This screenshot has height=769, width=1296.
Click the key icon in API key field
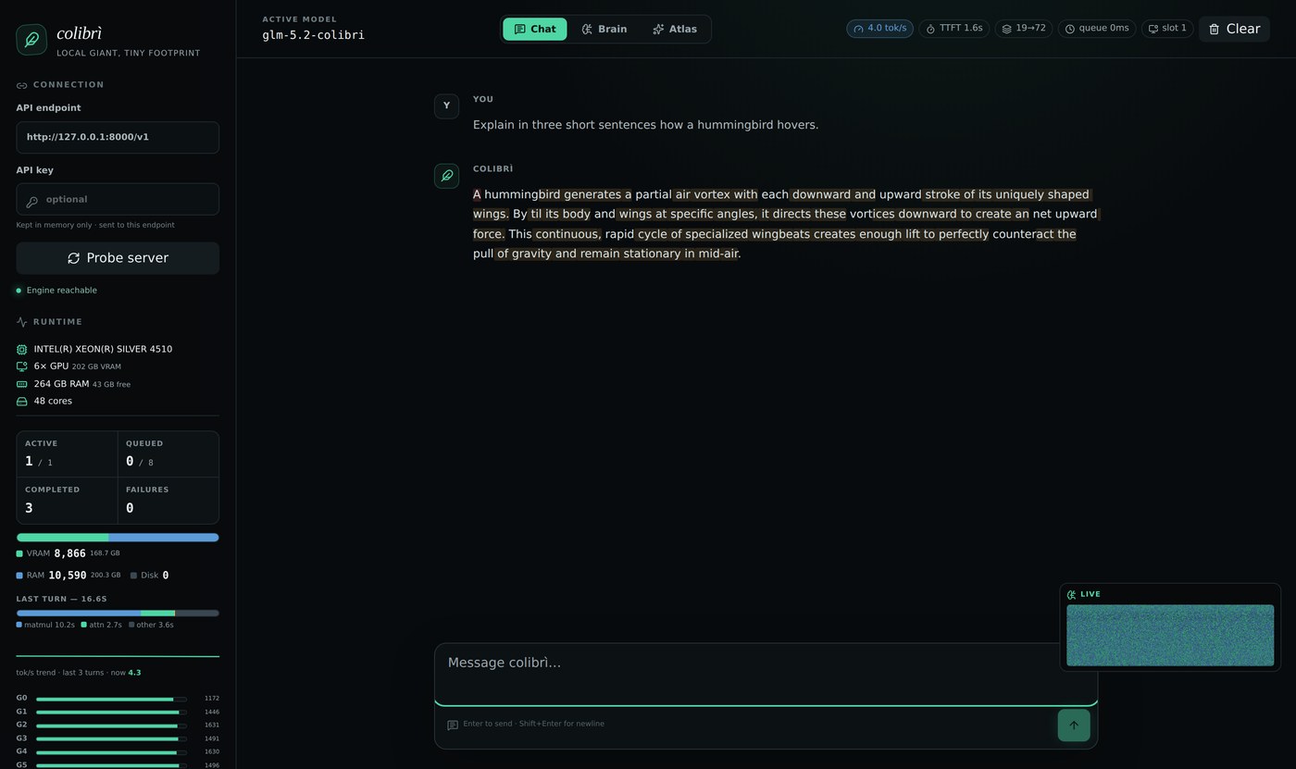click(32, 201)
